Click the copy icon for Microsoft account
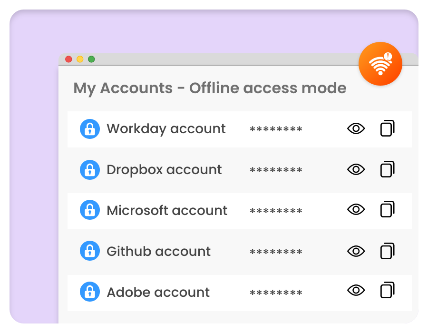The height and width of the screenshot is (333, 428). pyautogui.click(x=387, y=210)
